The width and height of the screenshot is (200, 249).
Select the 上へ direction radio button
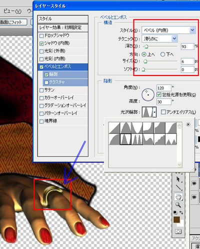[144, 54]
